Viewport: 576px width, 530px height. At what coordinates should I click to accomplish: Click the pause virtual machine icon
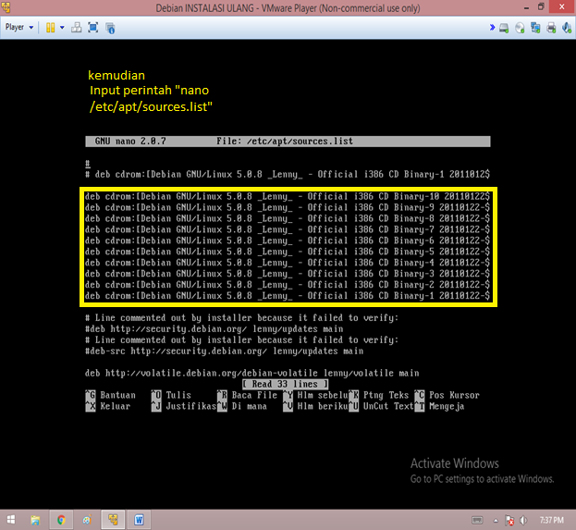(x=50, y=28)
